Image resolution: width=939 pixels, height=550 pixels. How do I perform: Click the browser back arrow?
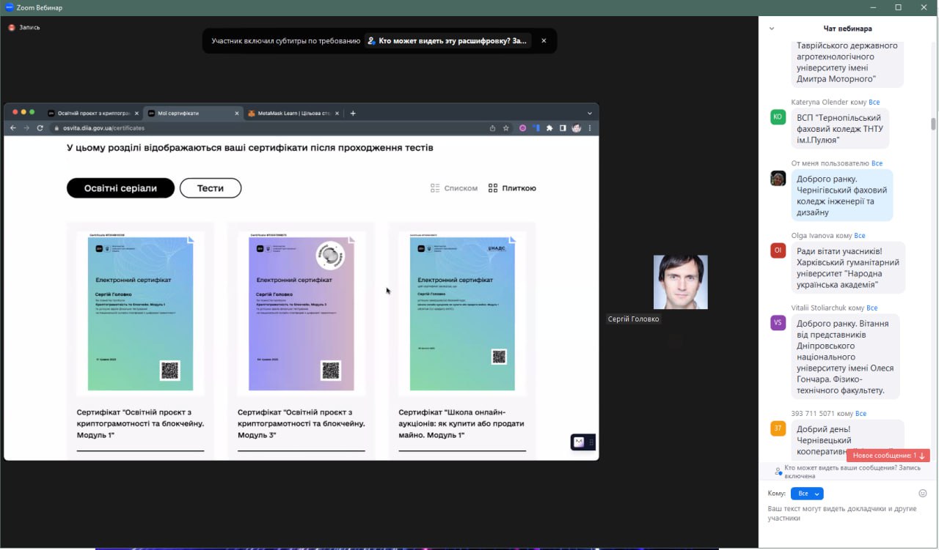pos(12,128)
